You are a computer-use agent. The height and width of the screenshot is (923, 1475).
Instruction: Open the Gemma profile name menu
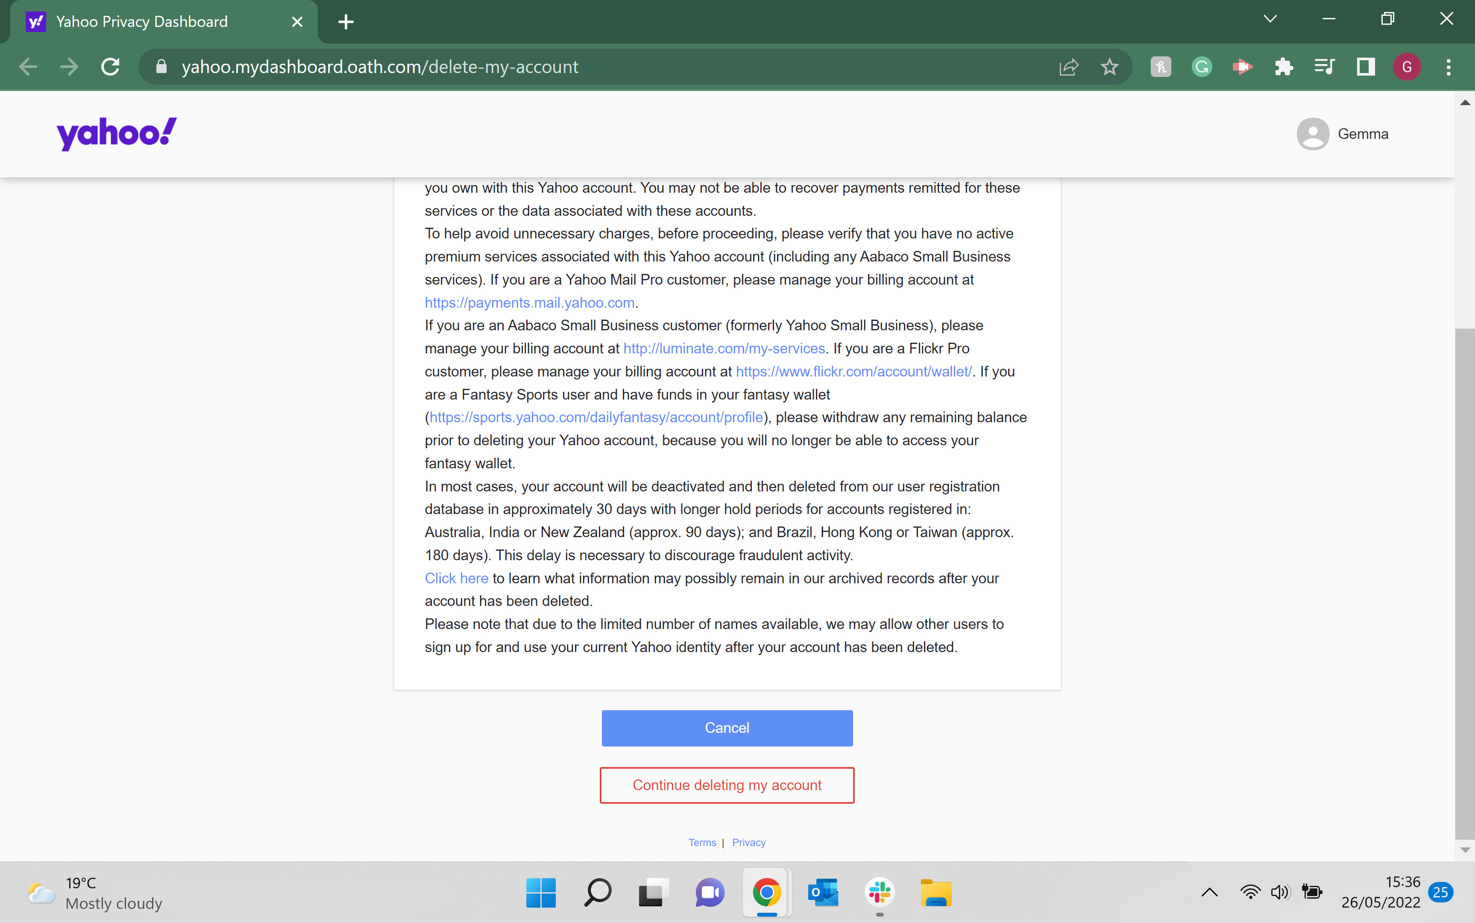1363,134
